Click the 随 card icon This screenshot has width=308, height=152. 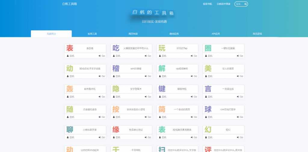[x=70, y=109]
